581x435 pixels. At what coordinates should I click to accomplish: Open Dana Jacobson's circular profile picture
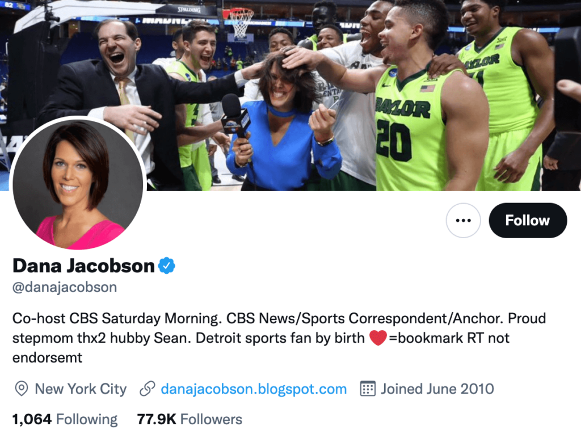(x=78, y=184)
